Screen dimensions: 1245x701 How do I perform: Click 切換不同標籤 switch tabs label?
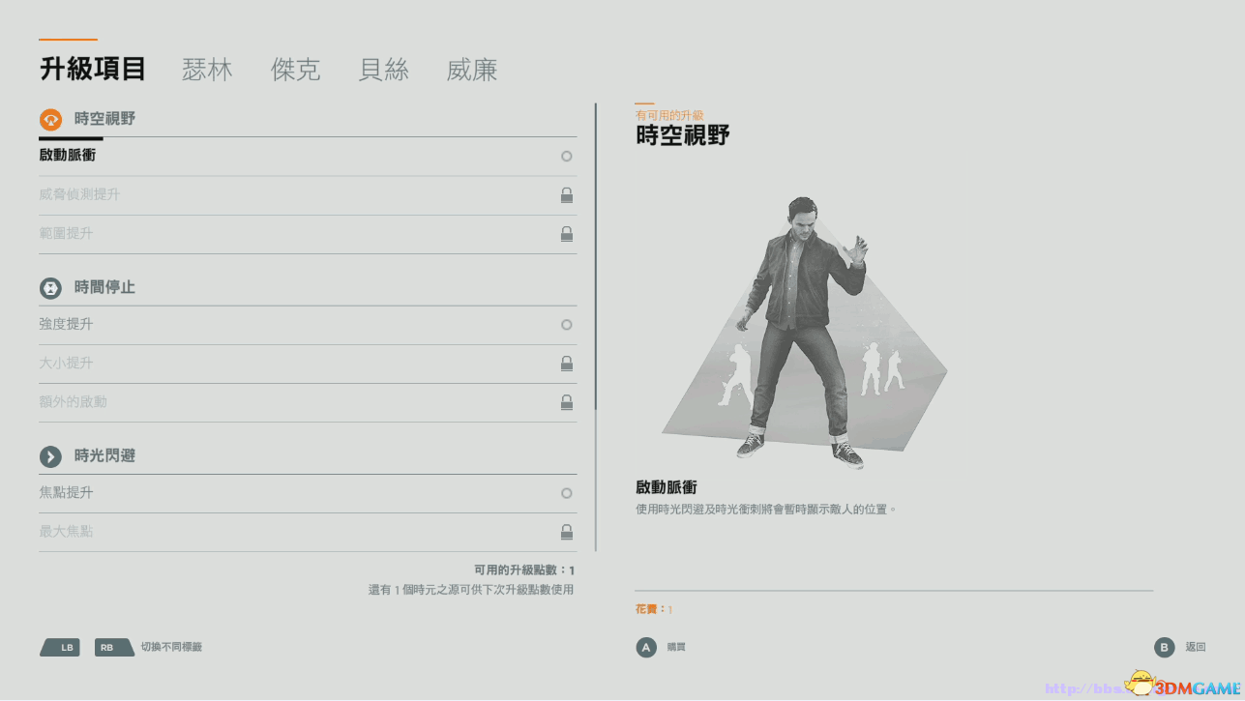point(171,647)
